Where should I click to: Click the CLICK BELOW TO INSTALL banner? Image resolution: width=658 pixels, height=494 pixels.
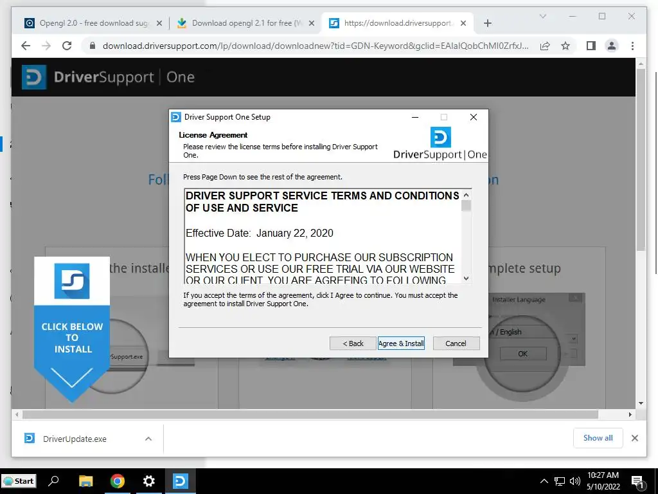click(x=72, y=330)
